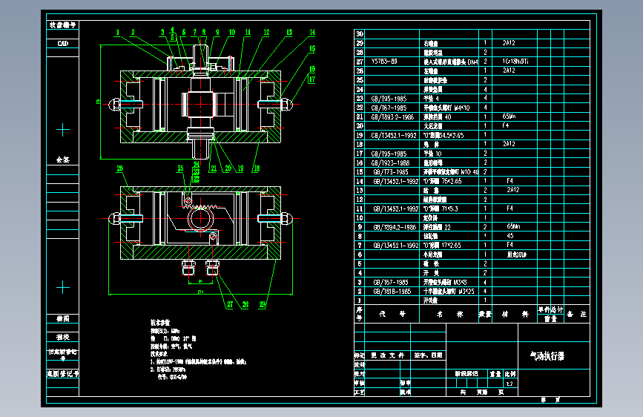Image resolution: width=643 pixels, height=417 pixels.
Task: Click the GB/T818-1985 code in row 2
Action: point(392,292)
